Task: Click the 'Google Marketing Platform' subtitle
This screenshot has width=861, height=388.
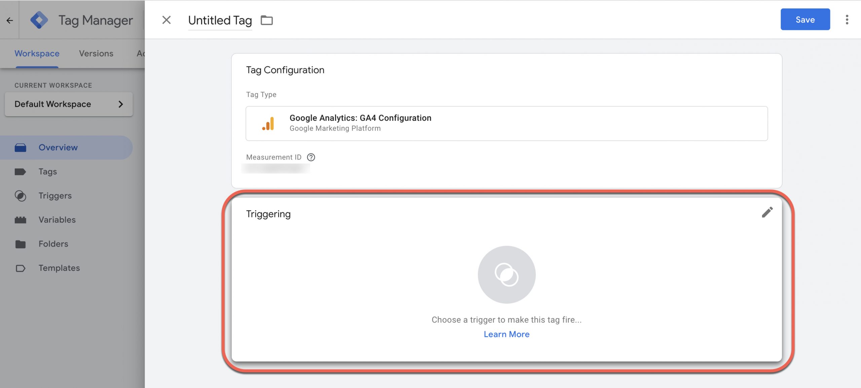Action: [335, 128]
